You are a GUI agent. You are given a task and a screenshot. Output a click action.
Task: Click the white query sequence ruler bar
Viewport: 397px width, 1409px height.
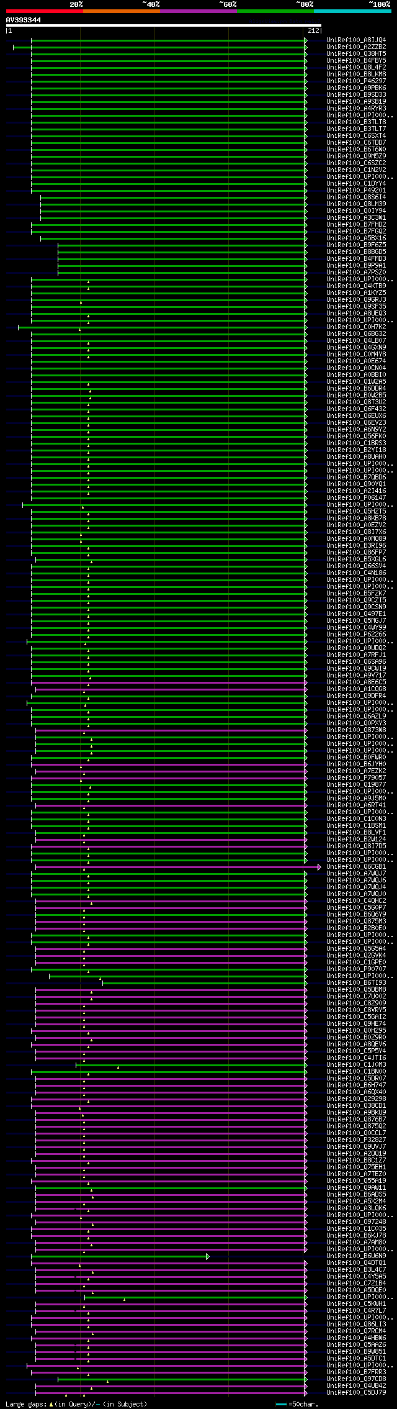pyautogui.click(x=163, y=25)
